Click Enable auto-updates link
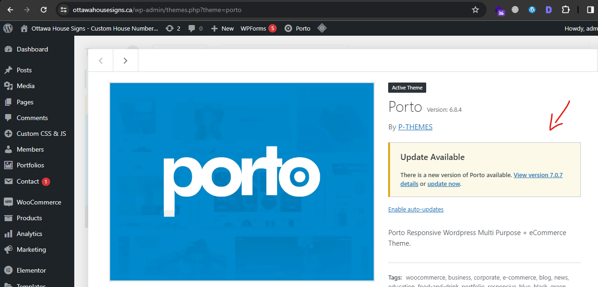Image resolution: width=598 pixels, height=287 pixels. pos(416,209)
